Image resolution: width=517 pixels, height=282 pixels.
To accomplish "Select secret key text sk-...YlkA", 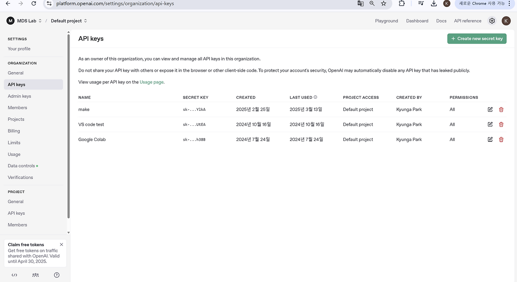I will click(x=194, y=110).
